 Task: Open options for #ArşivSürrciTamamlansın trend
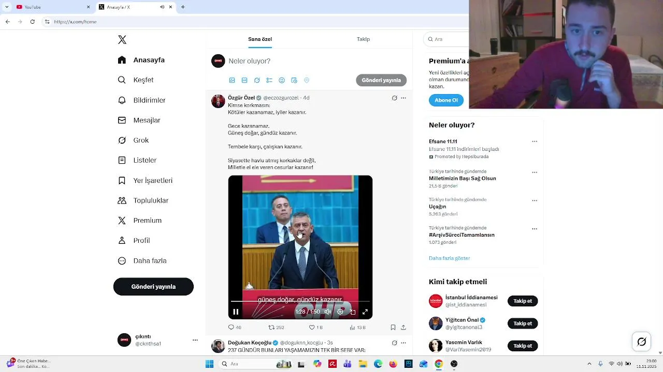click(x=535, y=229)
